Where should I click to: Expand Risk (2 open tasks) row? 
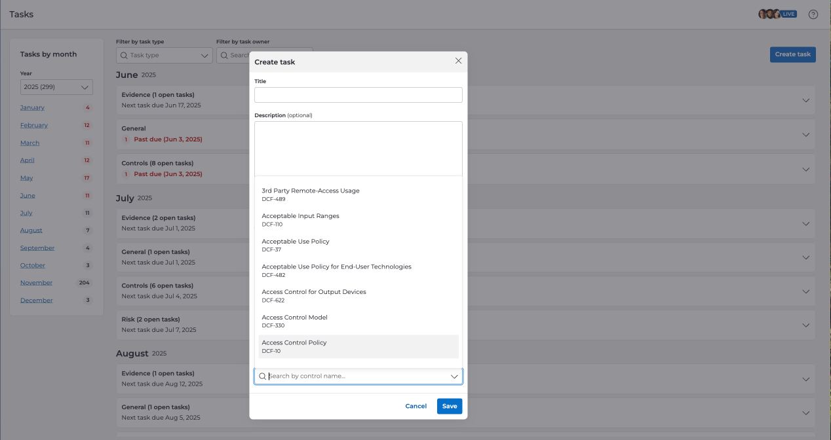pyautogui.click(x=465, y=325)
